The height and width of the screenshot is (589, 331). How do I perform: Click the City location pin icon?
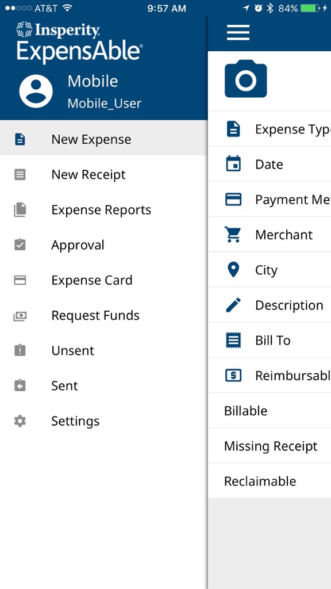click(x=233, y=270)
